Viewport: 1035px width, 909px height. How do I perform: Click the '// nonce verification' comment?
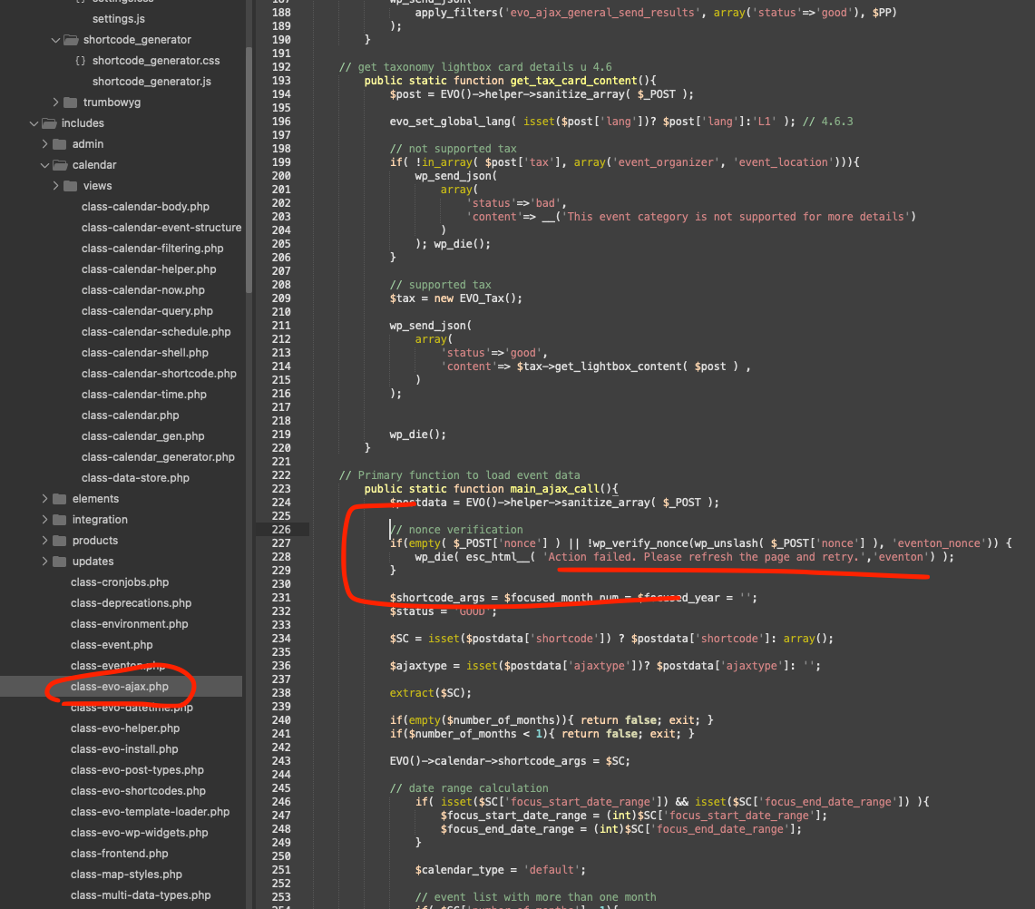pos(456,530)
